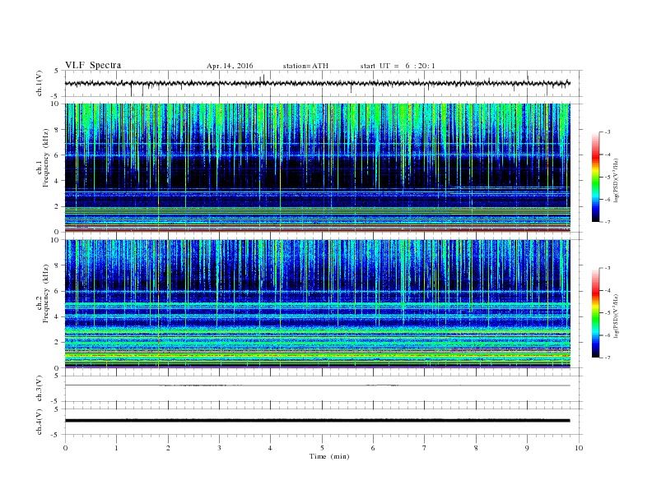This screenshot has height=503, width=652.
Task: Click the "8" kHz tick of ch.1 spectrogram
Action: (x=58, y=130)
